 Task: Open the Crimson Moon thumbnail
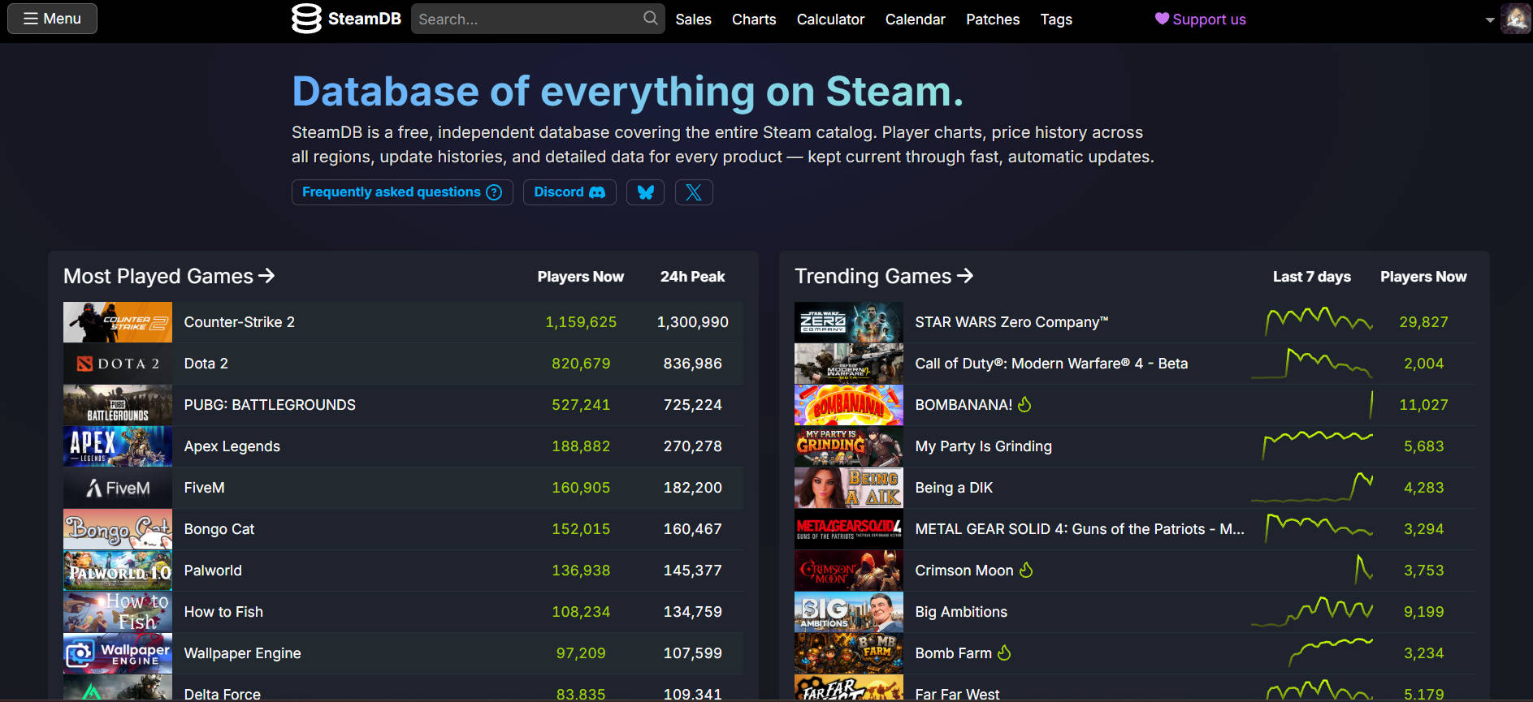pyautogui.click(x=849, y=571)
